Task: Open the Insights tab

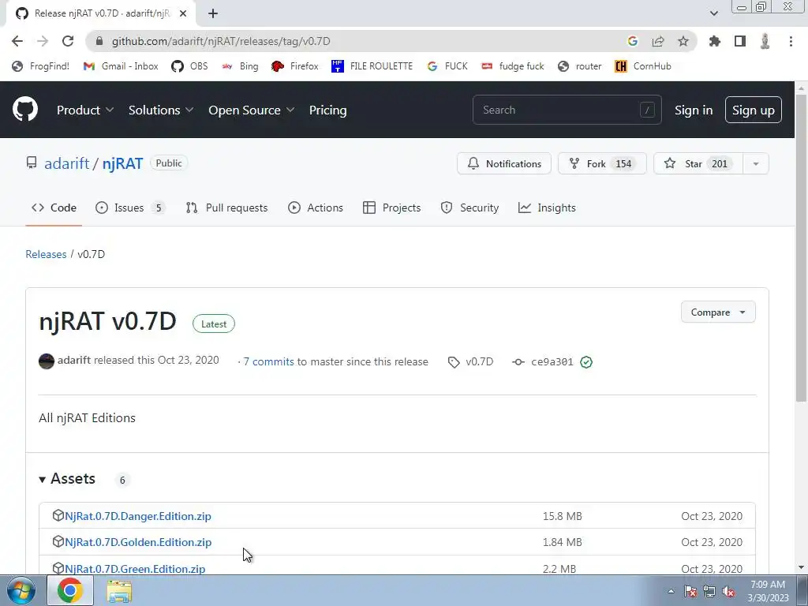Action: [x=547, y=208]
